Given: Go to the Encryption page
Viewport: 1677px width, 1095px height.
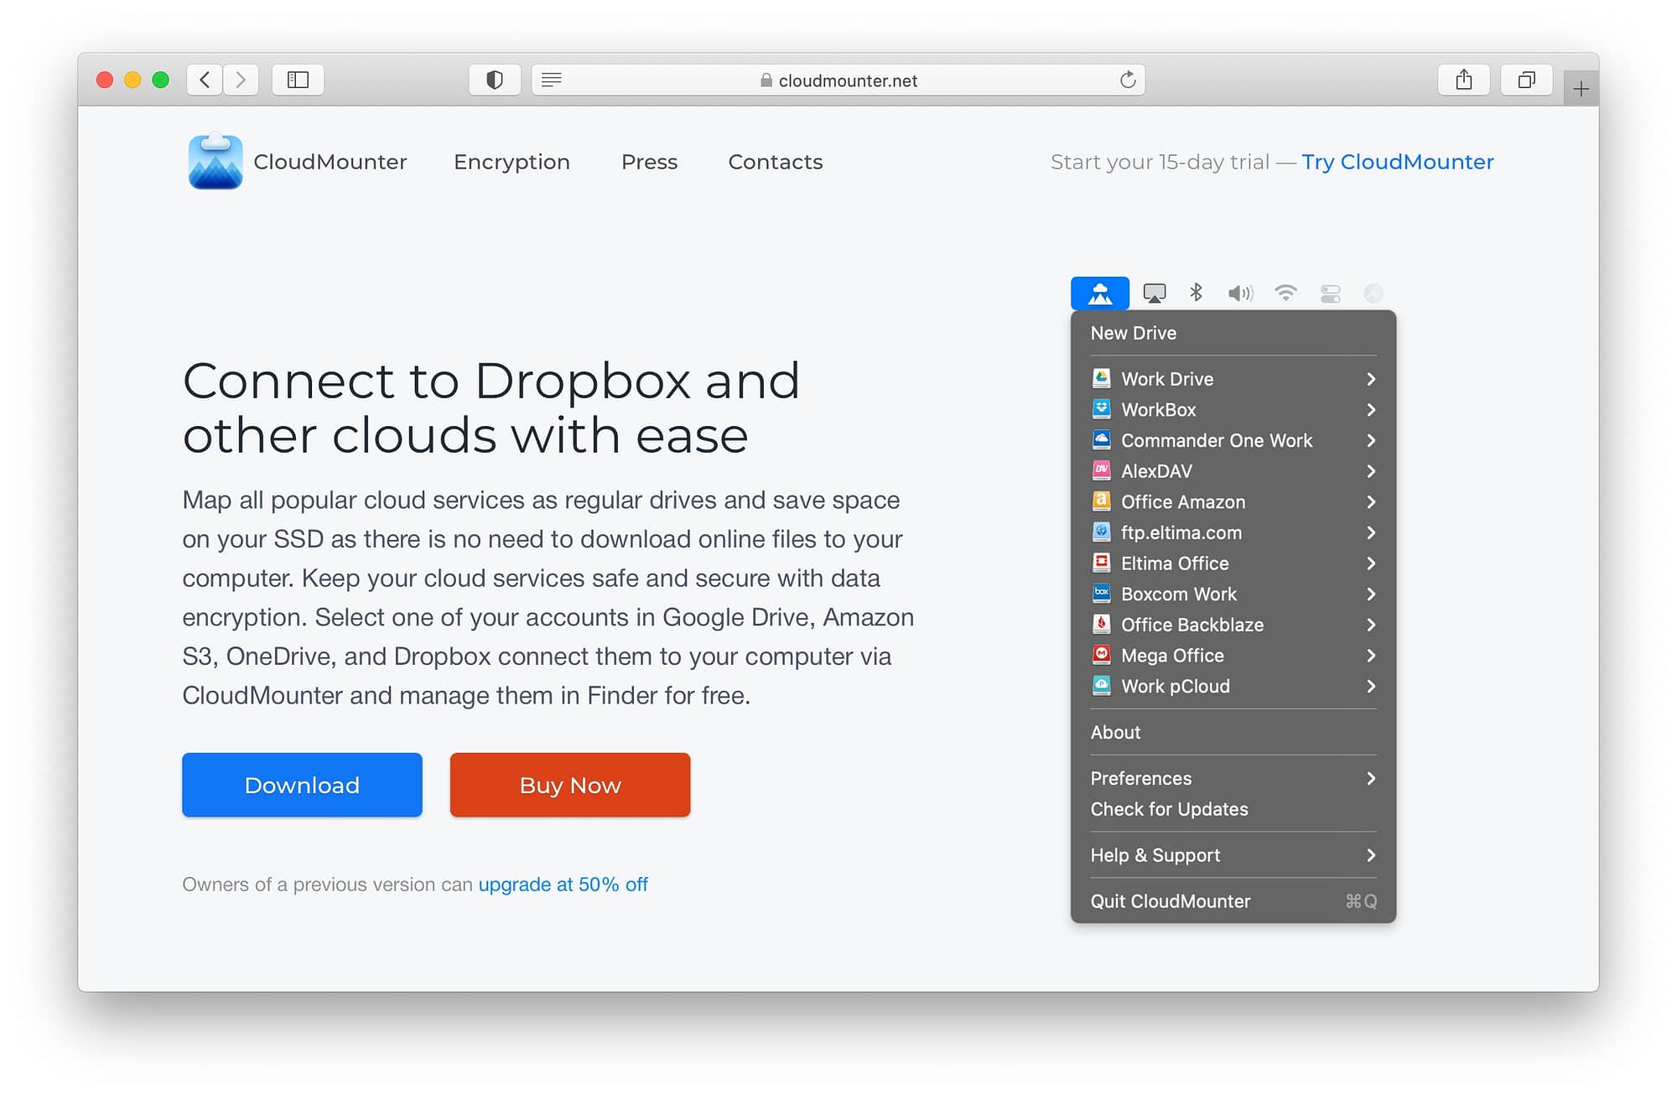Looking at the screenshot, I should [511, 162].
